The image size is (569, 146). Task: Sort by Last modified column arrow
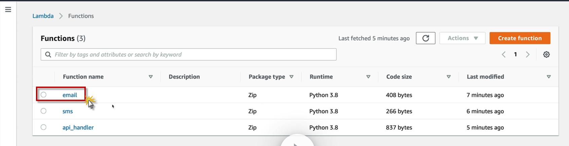coord(548,77)
